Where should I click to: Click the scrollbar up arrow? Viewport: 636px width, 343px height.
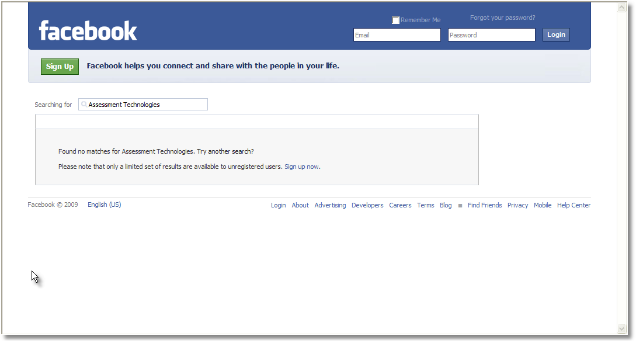point(622,8)
